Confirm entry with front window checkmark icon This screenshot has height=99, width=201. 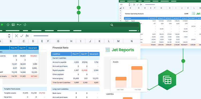pyautogui.click(x=22, y=36)
